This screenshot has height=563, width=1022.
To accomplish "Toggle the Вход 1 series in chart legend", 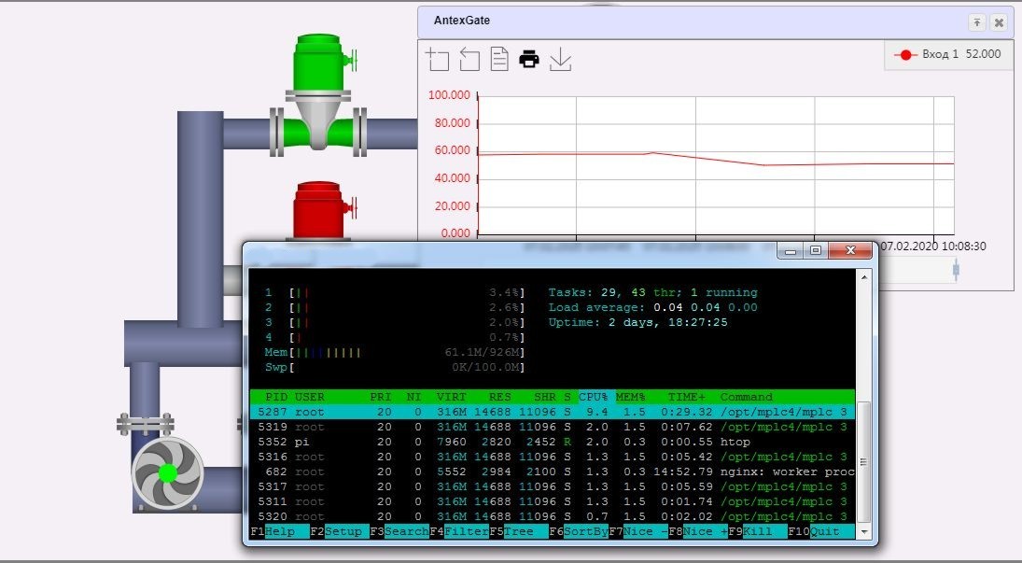I will (x=946, y=55).
